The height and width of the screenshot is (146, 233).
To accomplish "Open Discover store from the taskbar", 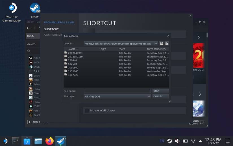I will [x=27, y=141].
